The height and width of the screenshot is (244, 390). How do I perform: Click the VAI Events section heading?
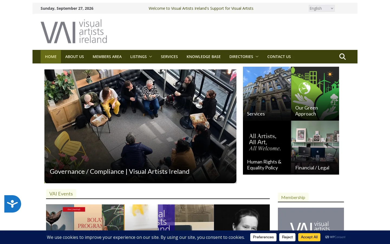[x=61, y=194]
